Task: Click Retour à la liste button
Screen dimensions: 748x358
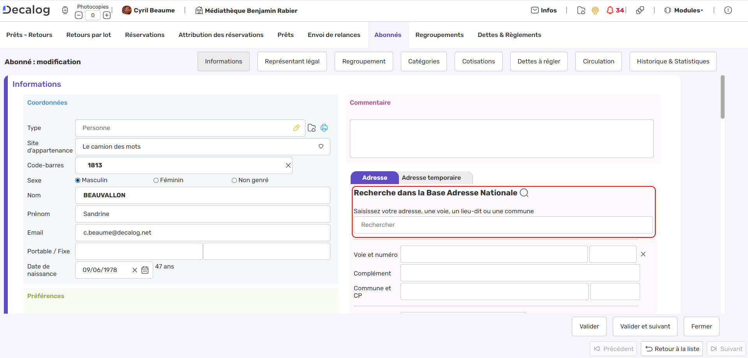Action: click(672, 349)
